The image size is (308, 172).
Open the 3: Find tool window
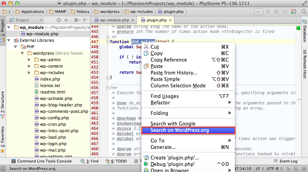pyautogui.click(x=89, y=161)
